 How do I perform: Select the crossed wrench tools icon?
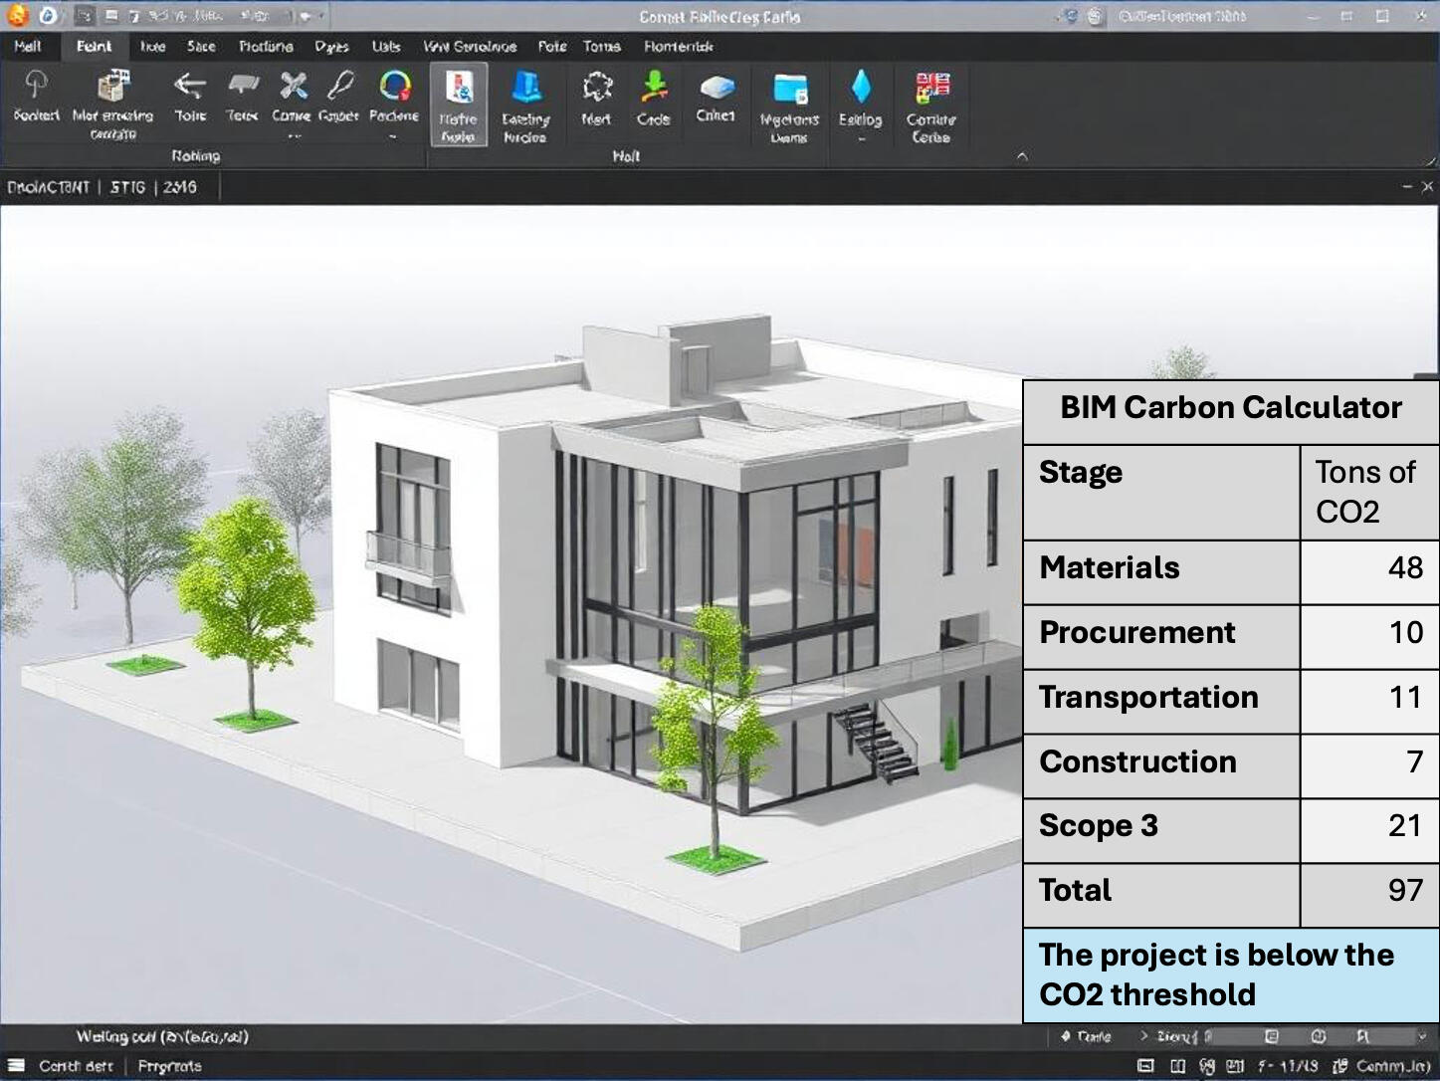293,86
